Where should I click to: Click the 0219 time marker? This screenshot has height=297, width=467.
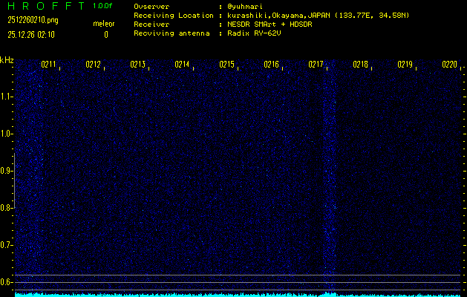coord(405,65)
